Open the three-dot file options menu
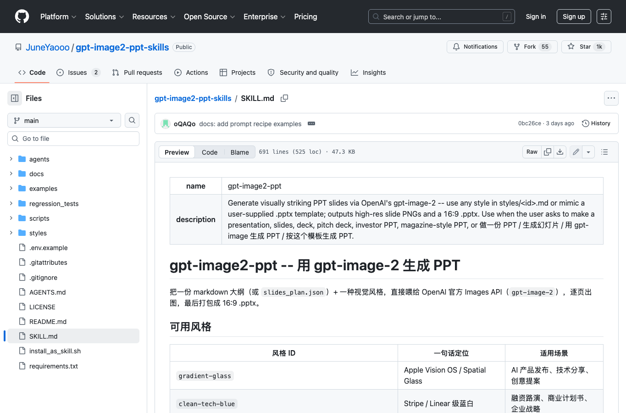This screenshot has width=626, height=413. point(611,98)
